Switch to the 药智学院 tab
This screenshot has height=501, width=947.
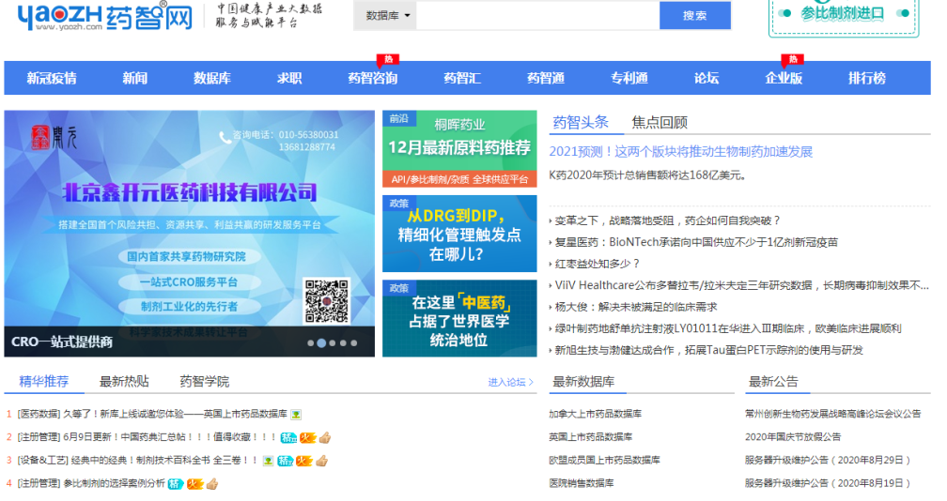click(x=205, y=382)
